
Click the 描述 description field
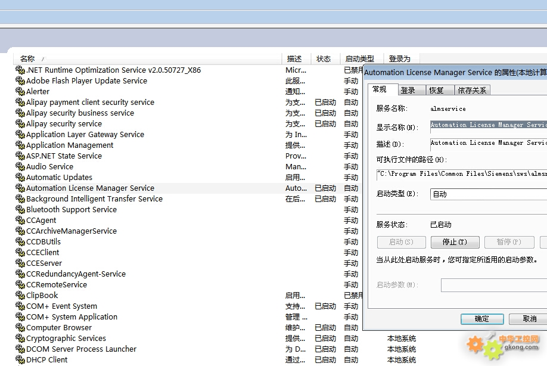tap(489, 144)
